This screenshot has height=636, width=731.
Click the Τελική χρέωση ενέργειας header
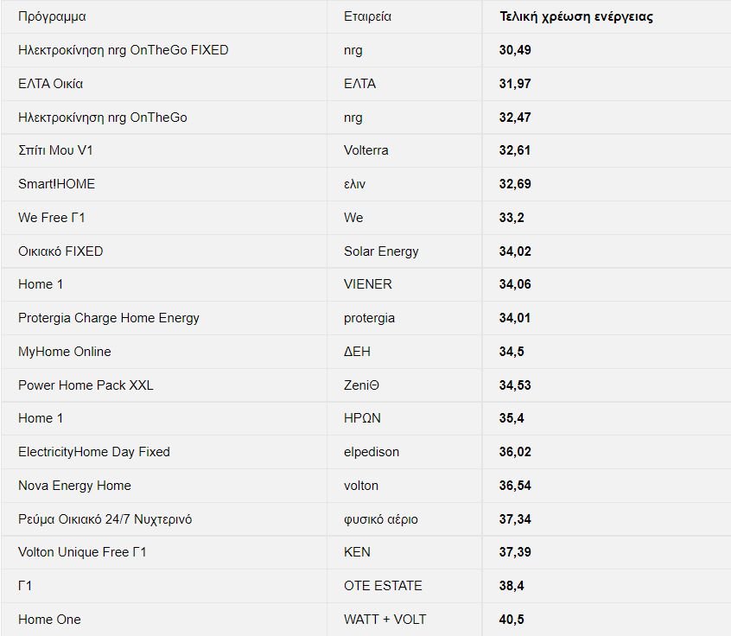pyautogui.click(x=576, y=16)
